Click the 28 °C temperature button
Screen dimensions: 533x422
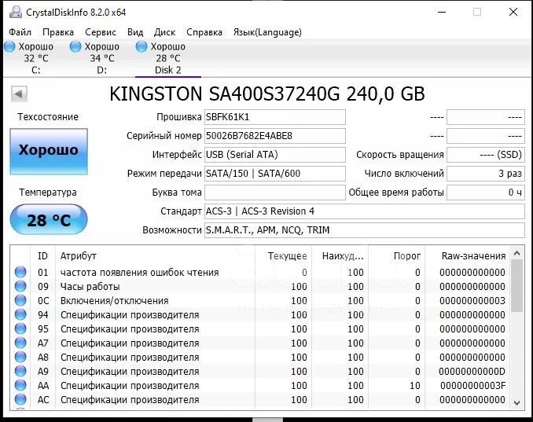(49, 219)
